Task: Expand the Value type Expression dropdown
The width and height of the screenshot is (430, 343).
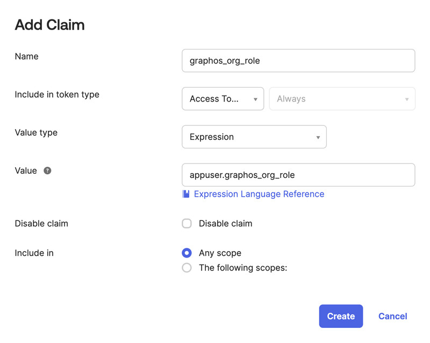Action: [254, 137]
